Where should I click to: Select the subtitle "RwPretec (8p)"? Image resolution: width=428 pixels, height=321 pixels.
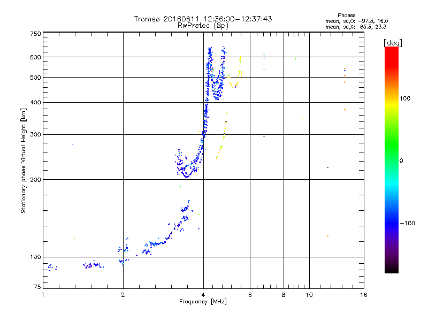coord(203,26)
